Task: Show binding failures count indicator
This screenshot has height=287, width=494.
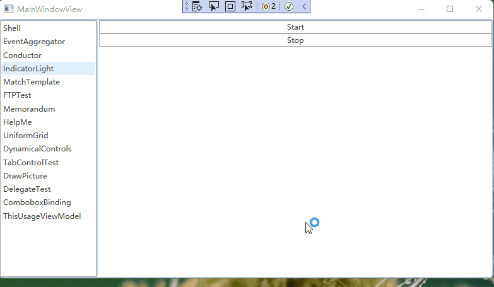Action: coord(269,6)
